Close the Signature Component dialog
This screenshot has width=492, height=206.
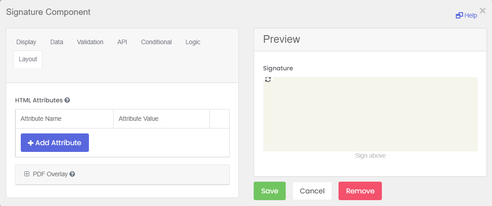483,11
